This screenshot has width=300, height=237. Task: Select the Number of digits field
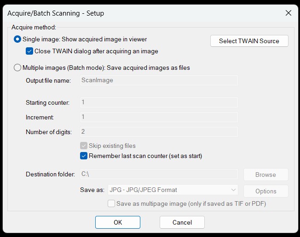[x=158, y=132]
